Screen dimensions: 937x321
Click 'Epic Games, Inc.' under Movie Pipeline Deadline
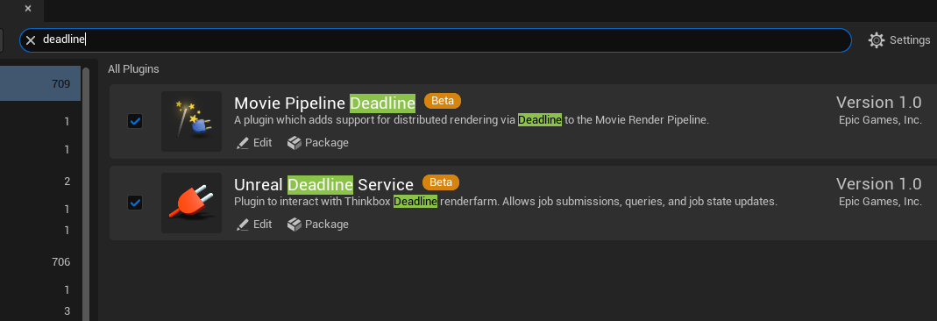click(x=880, y=120)
